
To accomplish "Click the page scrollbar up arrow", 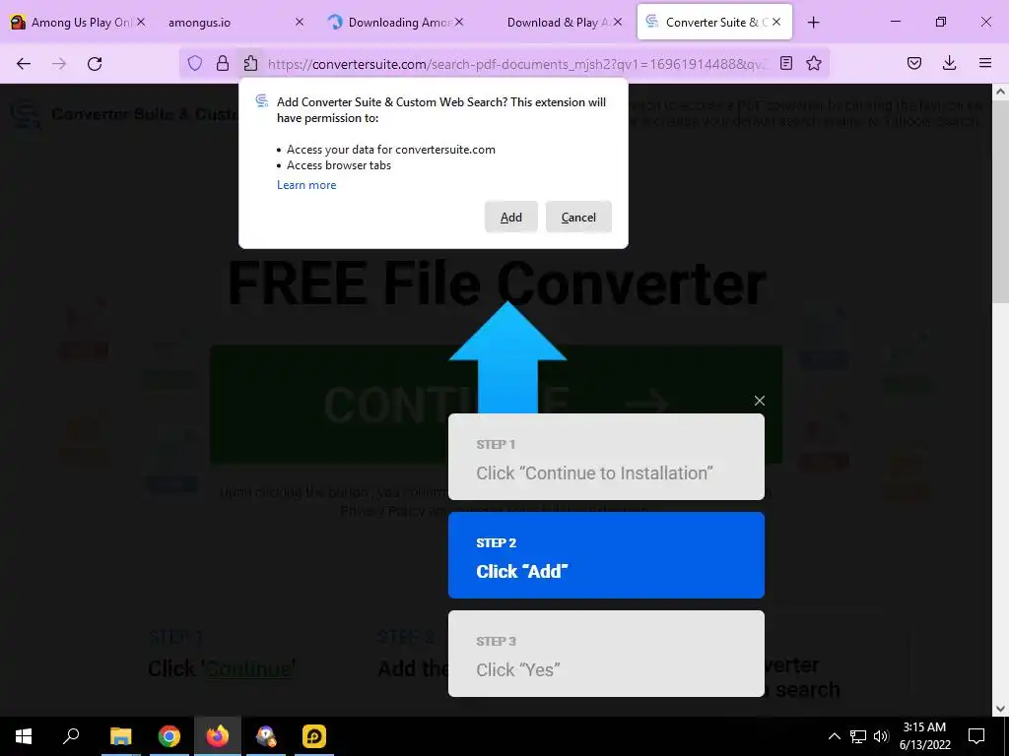I will click(1001, 92).
